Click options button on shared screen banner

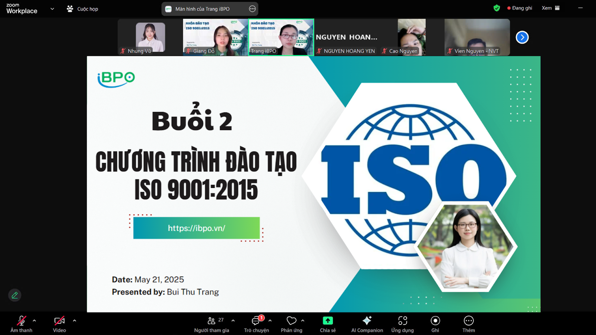[252, 9]
